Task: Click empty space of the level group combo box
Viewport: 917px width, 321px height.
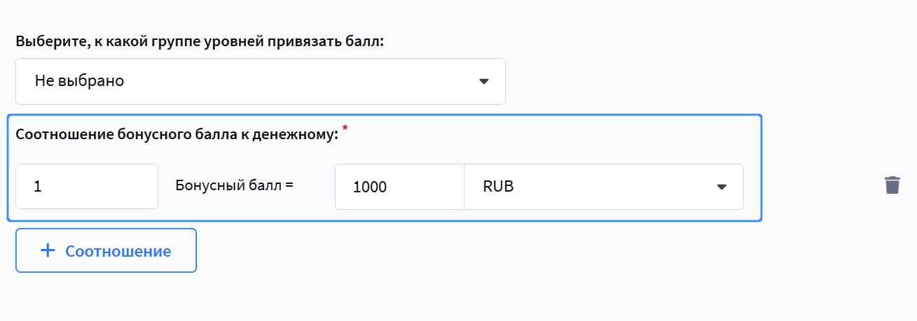Action: point(301,81)
